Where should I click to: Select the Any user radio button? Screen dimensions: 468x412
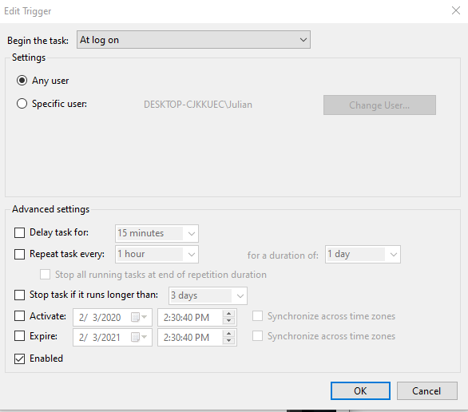pyautogui.click(x=22, y=81)
